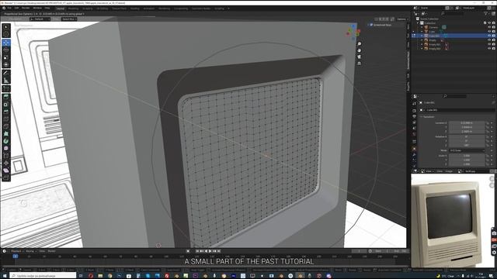Click the Scale X value field

467,156
